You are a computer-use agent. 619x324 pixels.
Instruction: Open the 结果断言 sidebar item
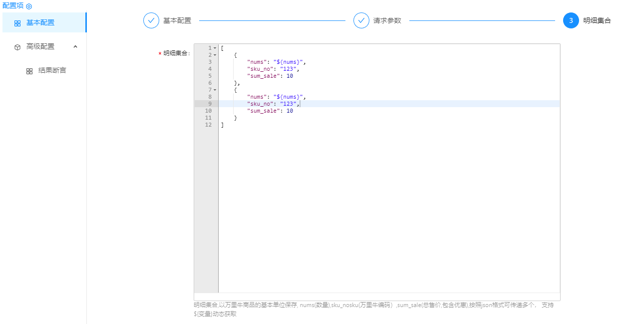pos(52,70)
